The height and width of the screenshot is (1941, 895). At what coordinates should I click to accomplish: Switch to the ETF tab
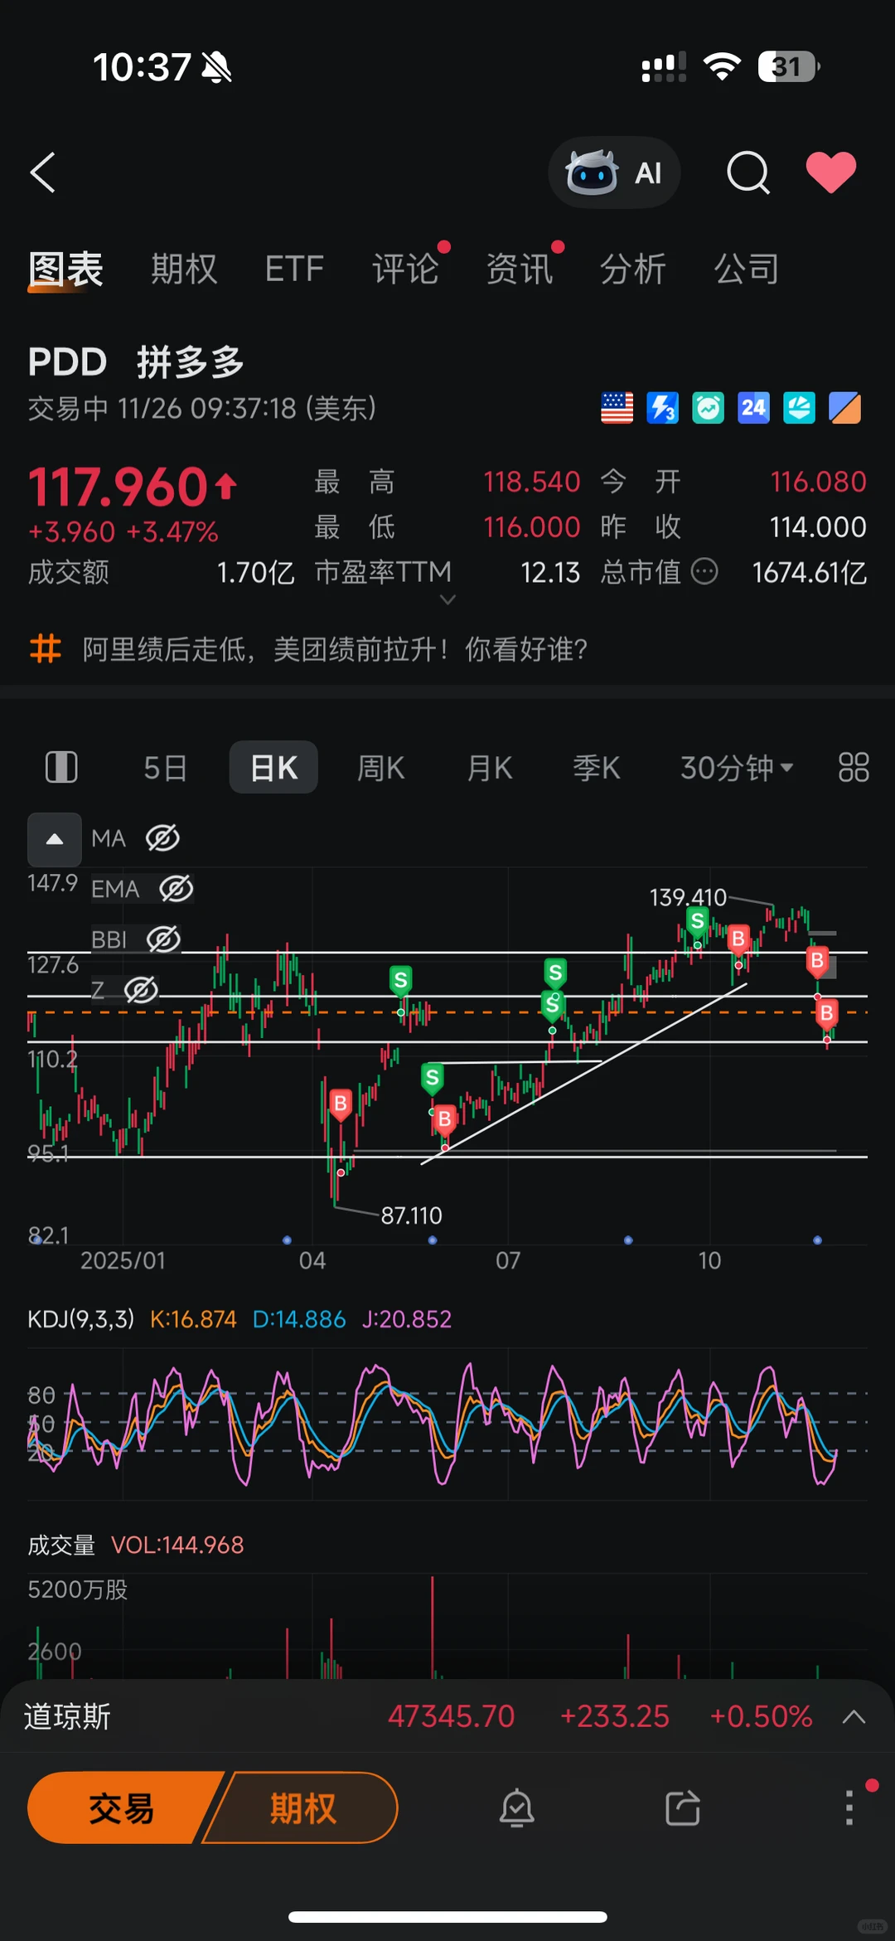click(294, 269)
